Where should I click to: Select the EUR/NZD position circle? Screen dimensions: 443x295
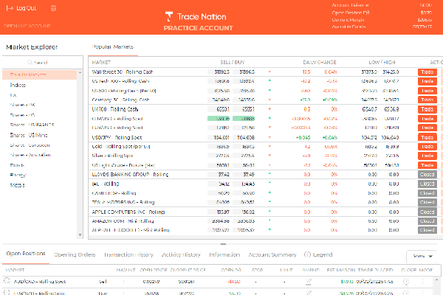[7, 293]
